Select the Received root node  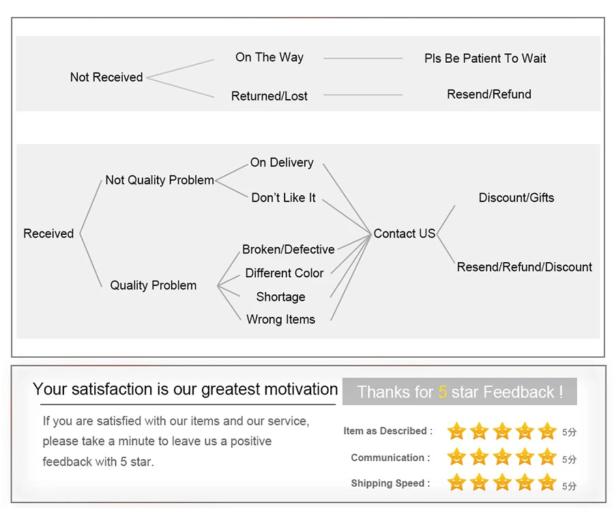48,233
